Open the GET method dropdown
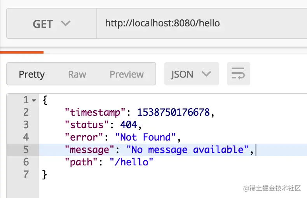307x198 pixels. (x=52, y=23)
